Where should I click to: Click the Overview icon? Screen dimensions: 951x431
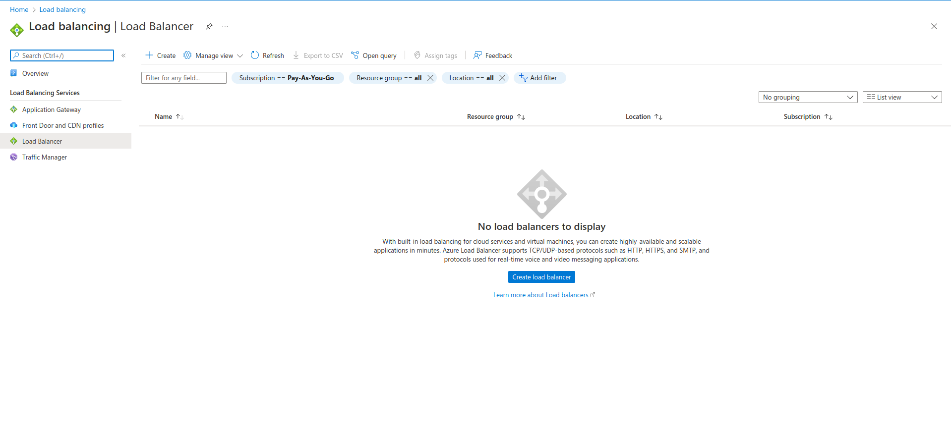14,73
